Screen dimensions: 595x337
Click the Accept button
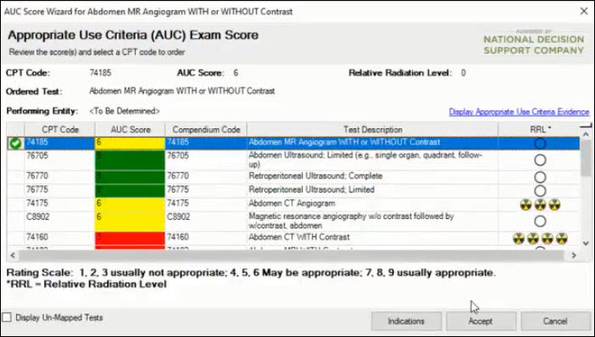pos(481,321)
